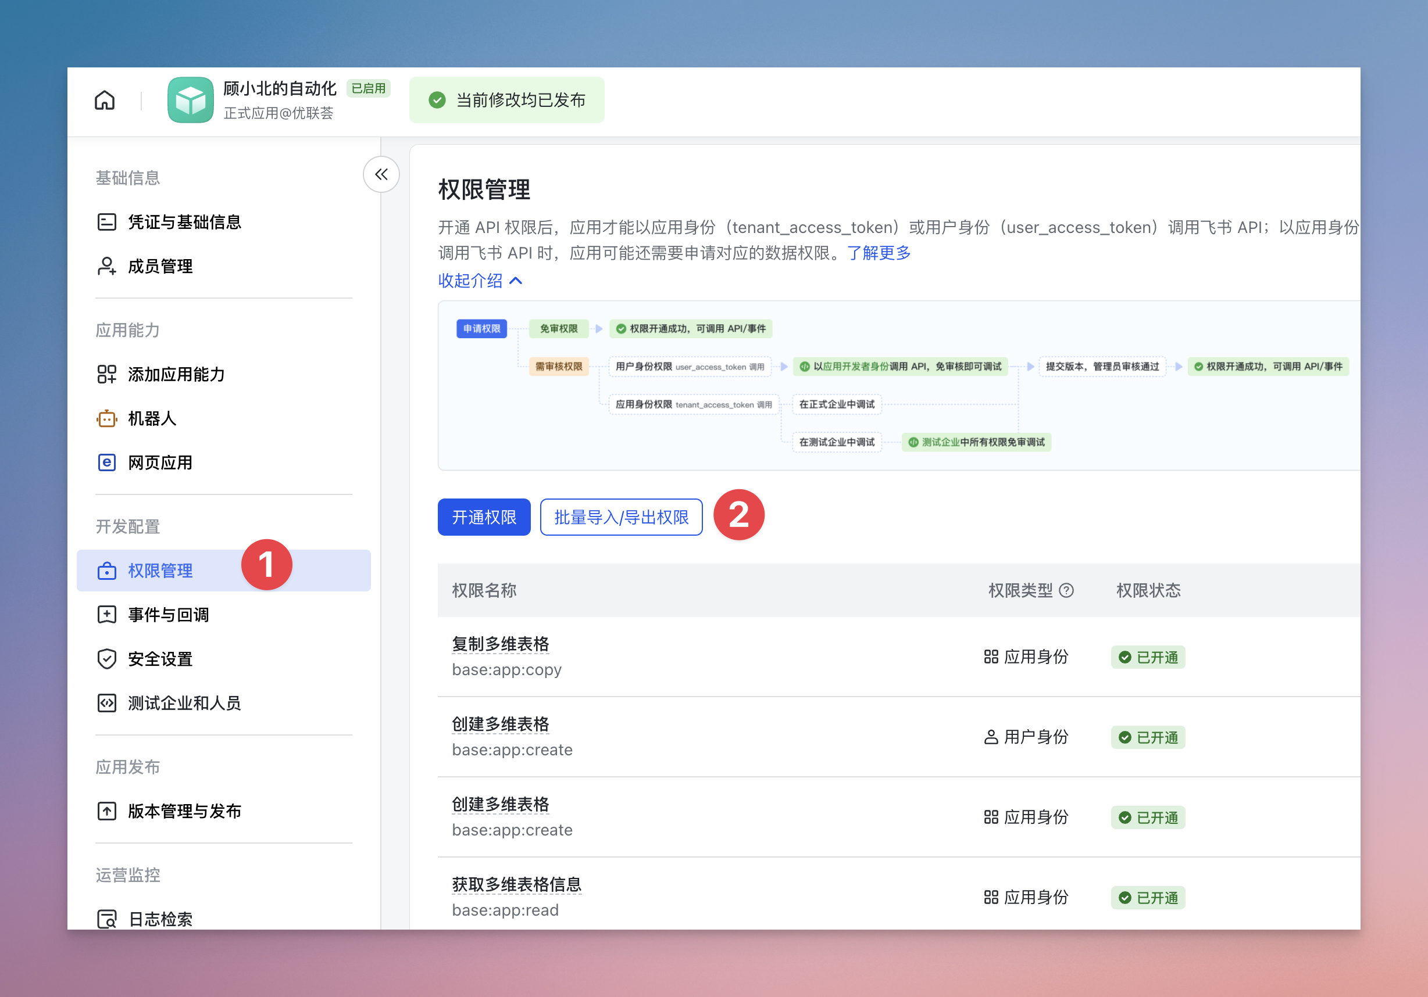The height and width of the screenshot is (997, 1428).
Task: Click the 事件与回调 sidebar icon
Action: click(x=106, y=615)
